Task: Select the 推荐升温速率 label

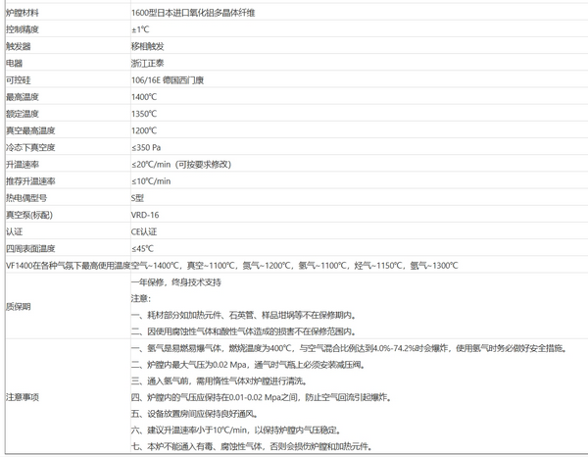Action: coord(30,181)
